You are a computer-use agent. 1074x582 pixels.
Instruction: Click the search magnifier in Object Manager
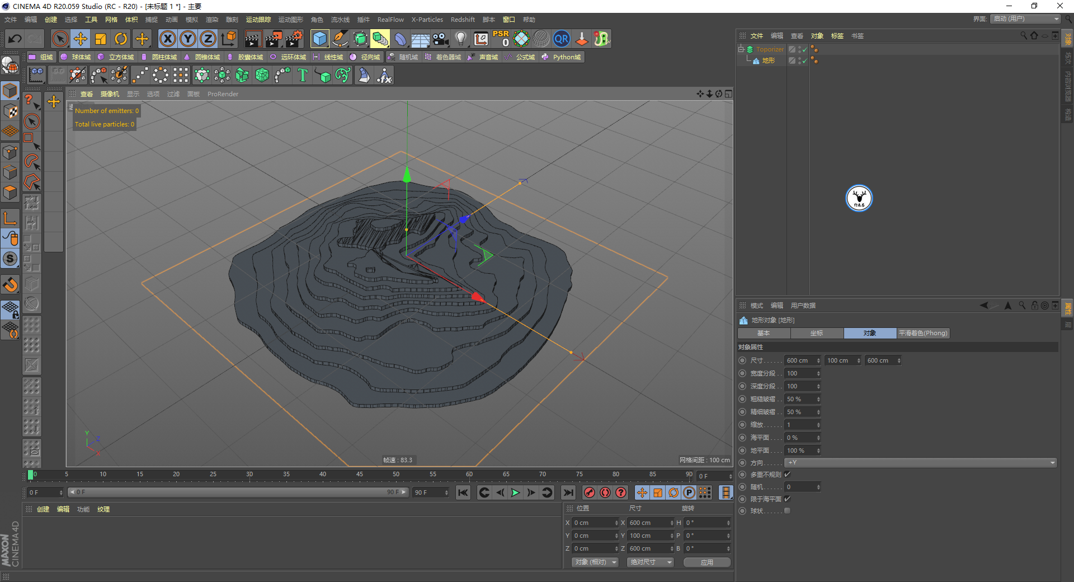point(1024,35)
